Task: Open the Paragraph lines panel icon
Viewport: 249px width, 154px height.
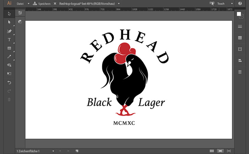Action: pyautogui.click(x=240, y=72)
